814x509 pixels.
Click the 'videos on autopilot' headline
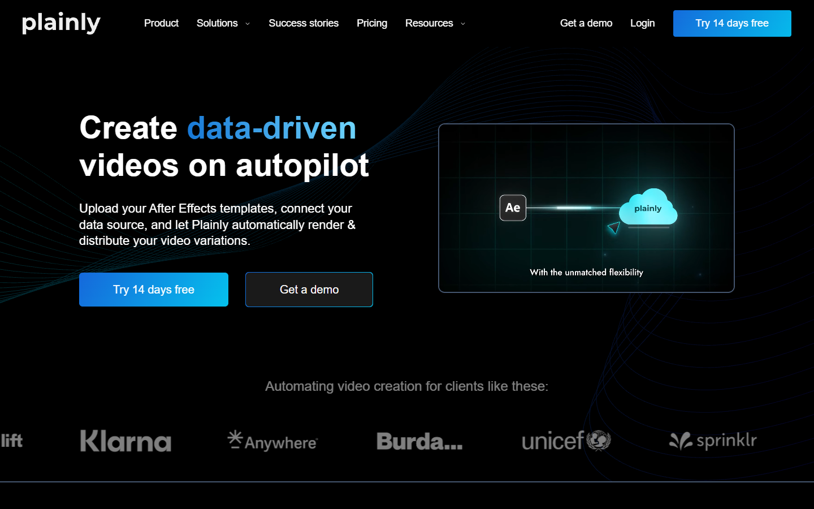coord(224,166)
